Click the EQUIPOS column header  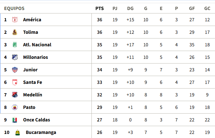(x=14, y=8)
